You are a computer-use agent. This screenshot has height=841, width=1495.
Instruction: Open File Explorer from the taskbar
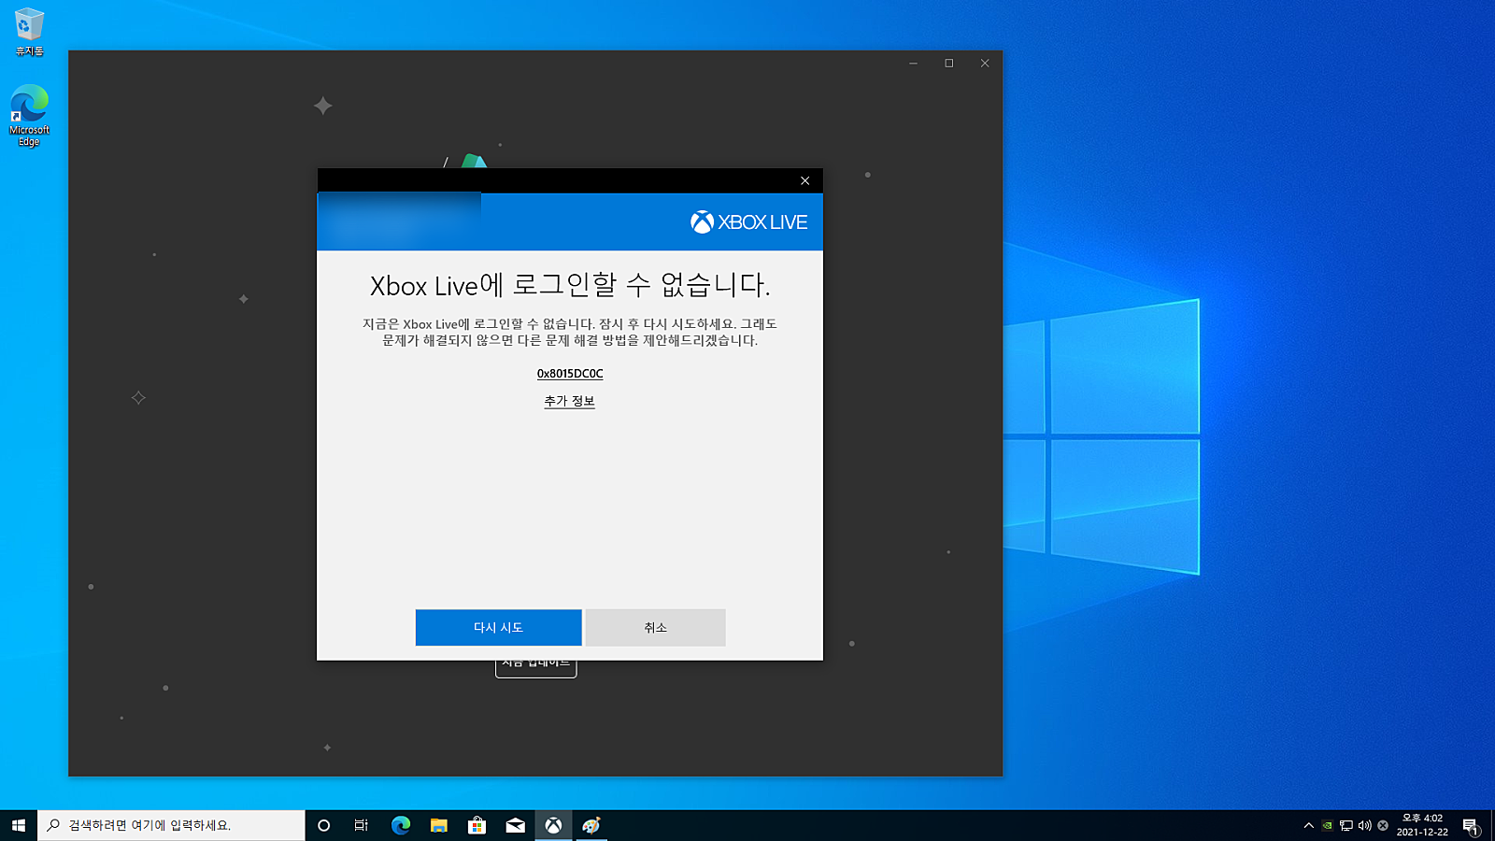tap(439, 825)
